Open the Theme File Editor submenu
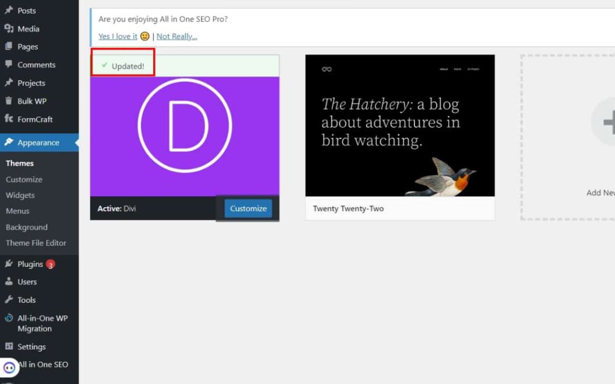Viewport: 615px width, 384px height. point(36,243)
